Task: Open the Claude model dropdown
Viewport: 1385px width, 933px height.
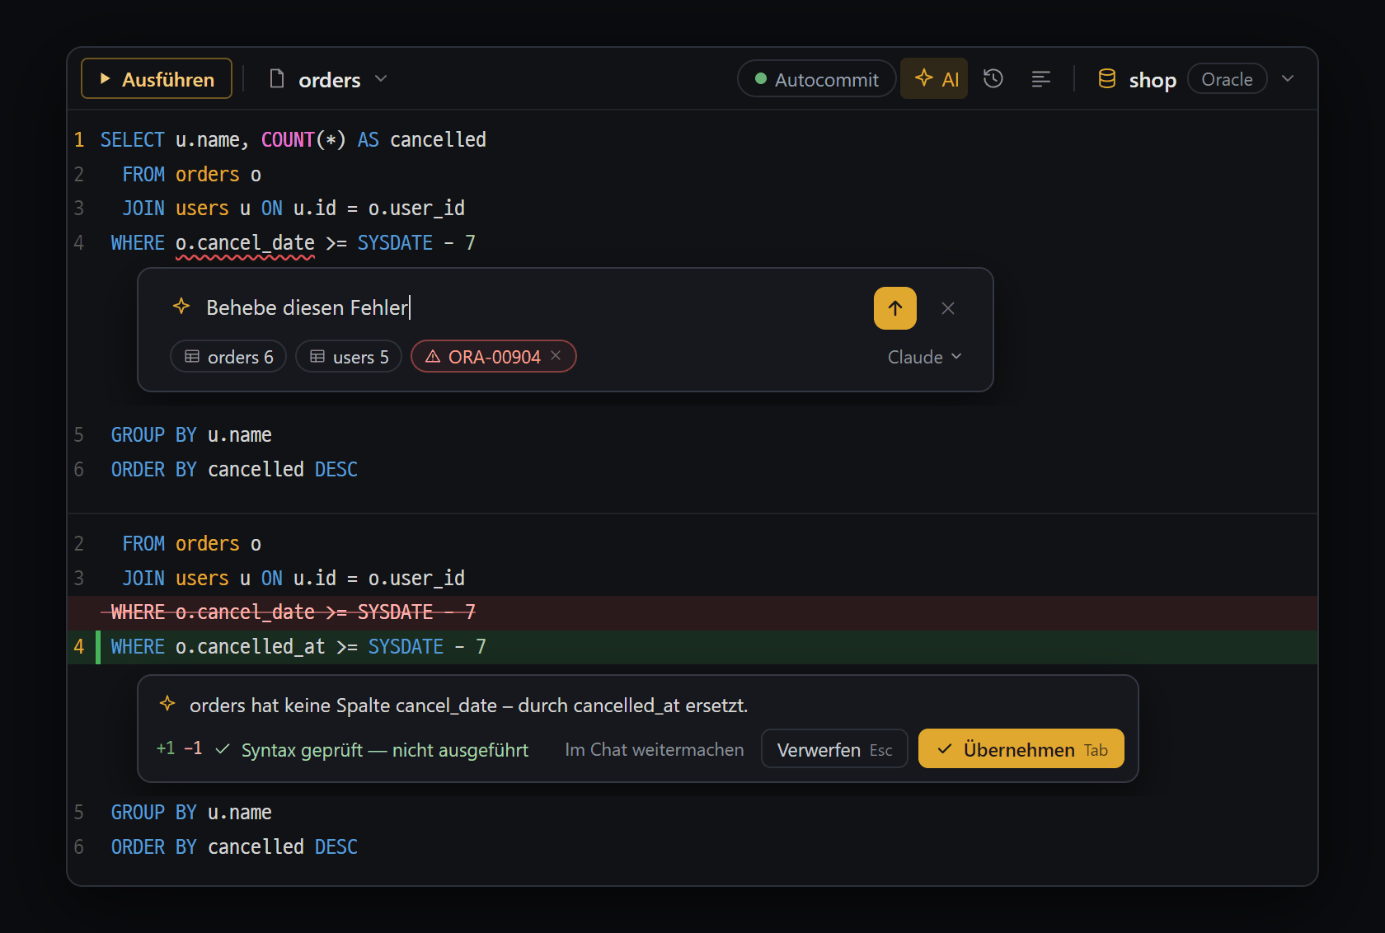Action: coord(924,357)
